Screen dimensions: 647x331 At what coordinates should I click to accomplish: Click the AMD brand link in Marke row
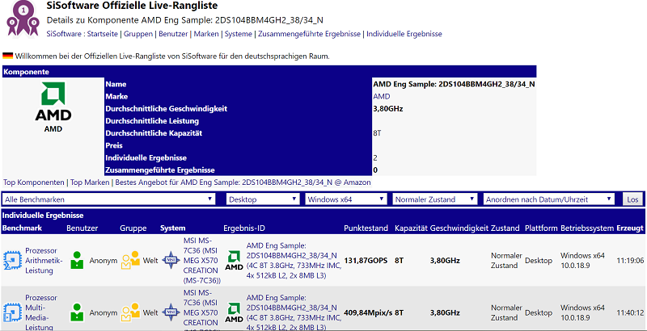pyautogui.click(x=381, y=96)
